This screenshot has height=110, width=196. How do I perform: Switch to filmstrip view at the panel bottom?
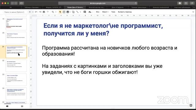[x=7, y=106]
